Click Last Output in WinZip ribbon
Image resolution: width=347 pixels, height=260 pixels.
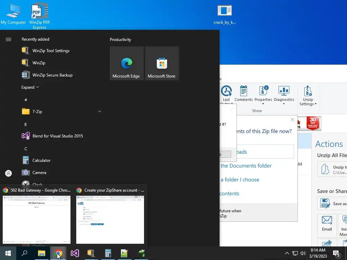coord(226,95)
